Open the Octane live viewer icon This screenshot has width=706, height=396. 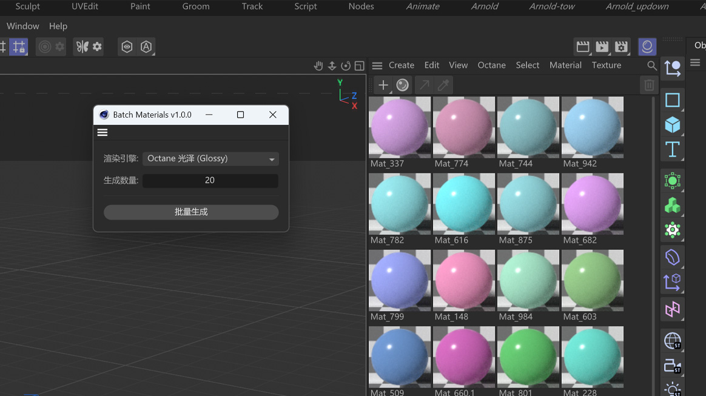point(647,46)
